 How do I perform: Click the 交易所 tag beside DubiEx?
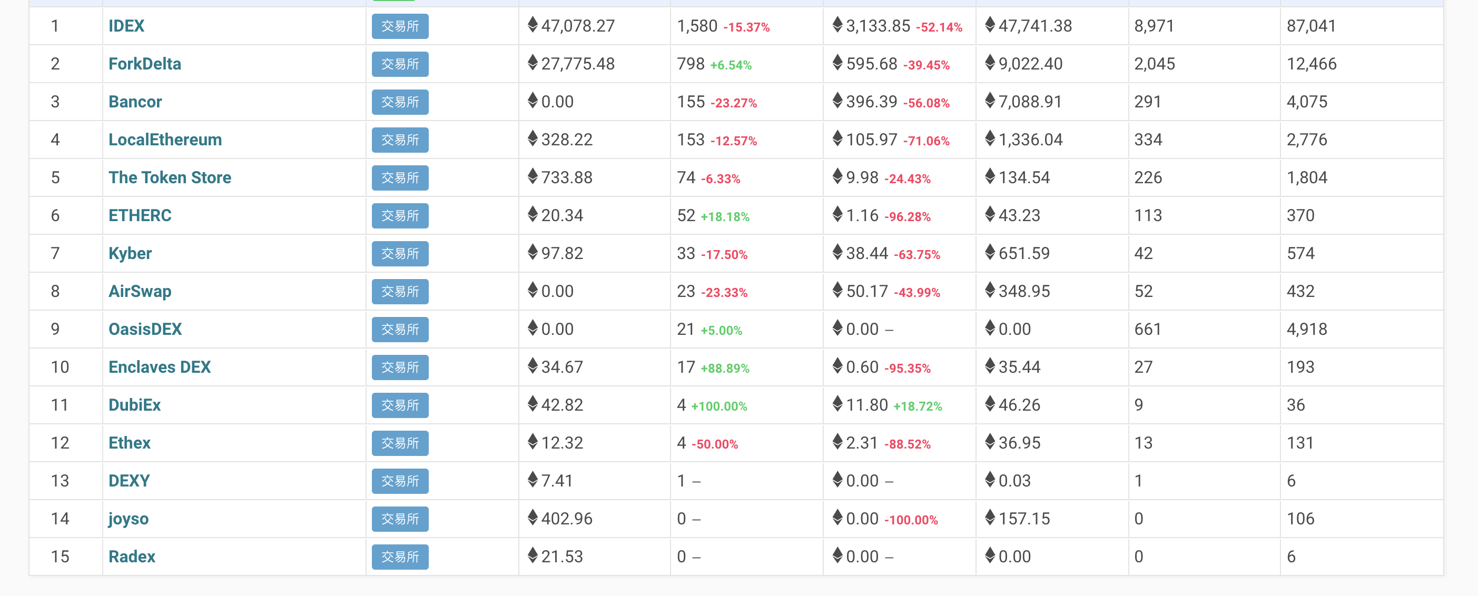point(400,405)
